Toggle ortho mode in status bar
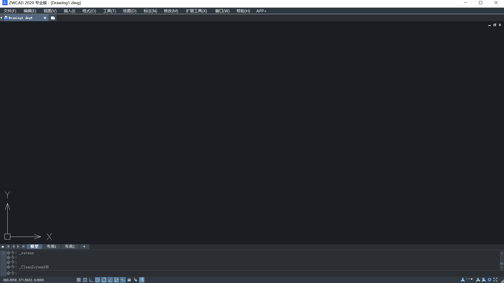 coord(91,280)
